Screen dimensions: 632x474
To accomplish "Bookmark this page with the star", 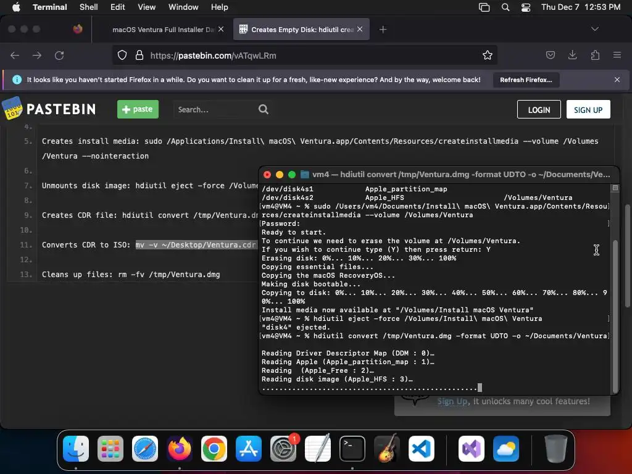I will pos(488,55).
